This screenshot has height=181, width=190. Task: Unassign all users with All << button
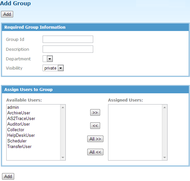pos(95,152)
